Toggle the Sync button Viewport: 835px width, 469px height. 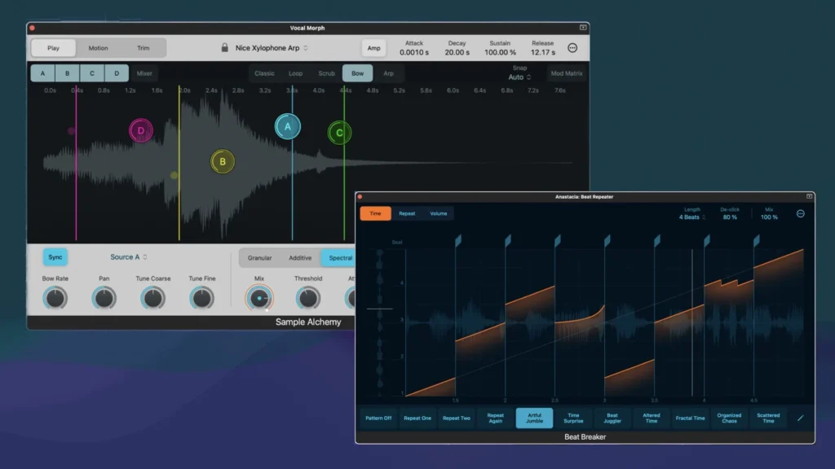(x=55, y=257)
